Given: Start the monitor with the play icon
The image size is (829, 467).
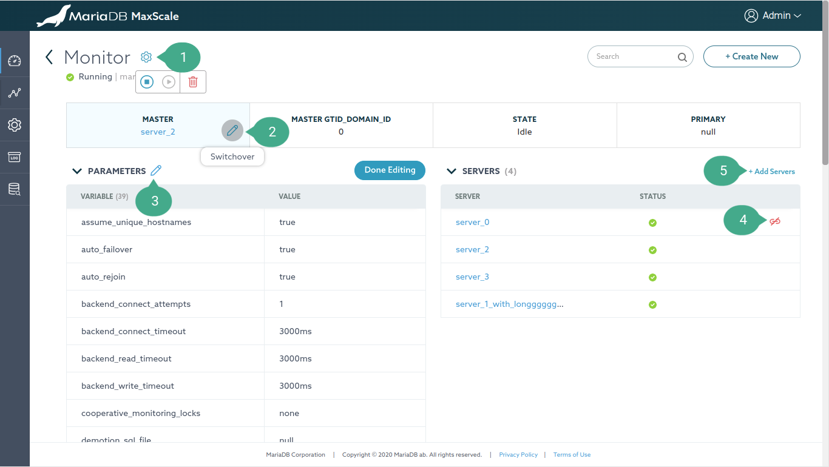Looking at the screenshot, I should (x=169, y=82).
